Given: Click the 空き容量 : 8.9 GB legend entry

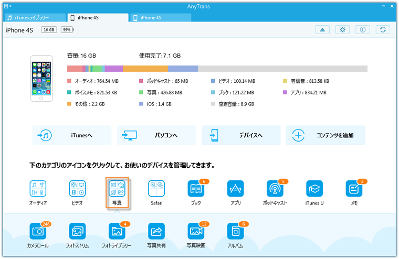Looking at the screenshot, I should [233, 104].
